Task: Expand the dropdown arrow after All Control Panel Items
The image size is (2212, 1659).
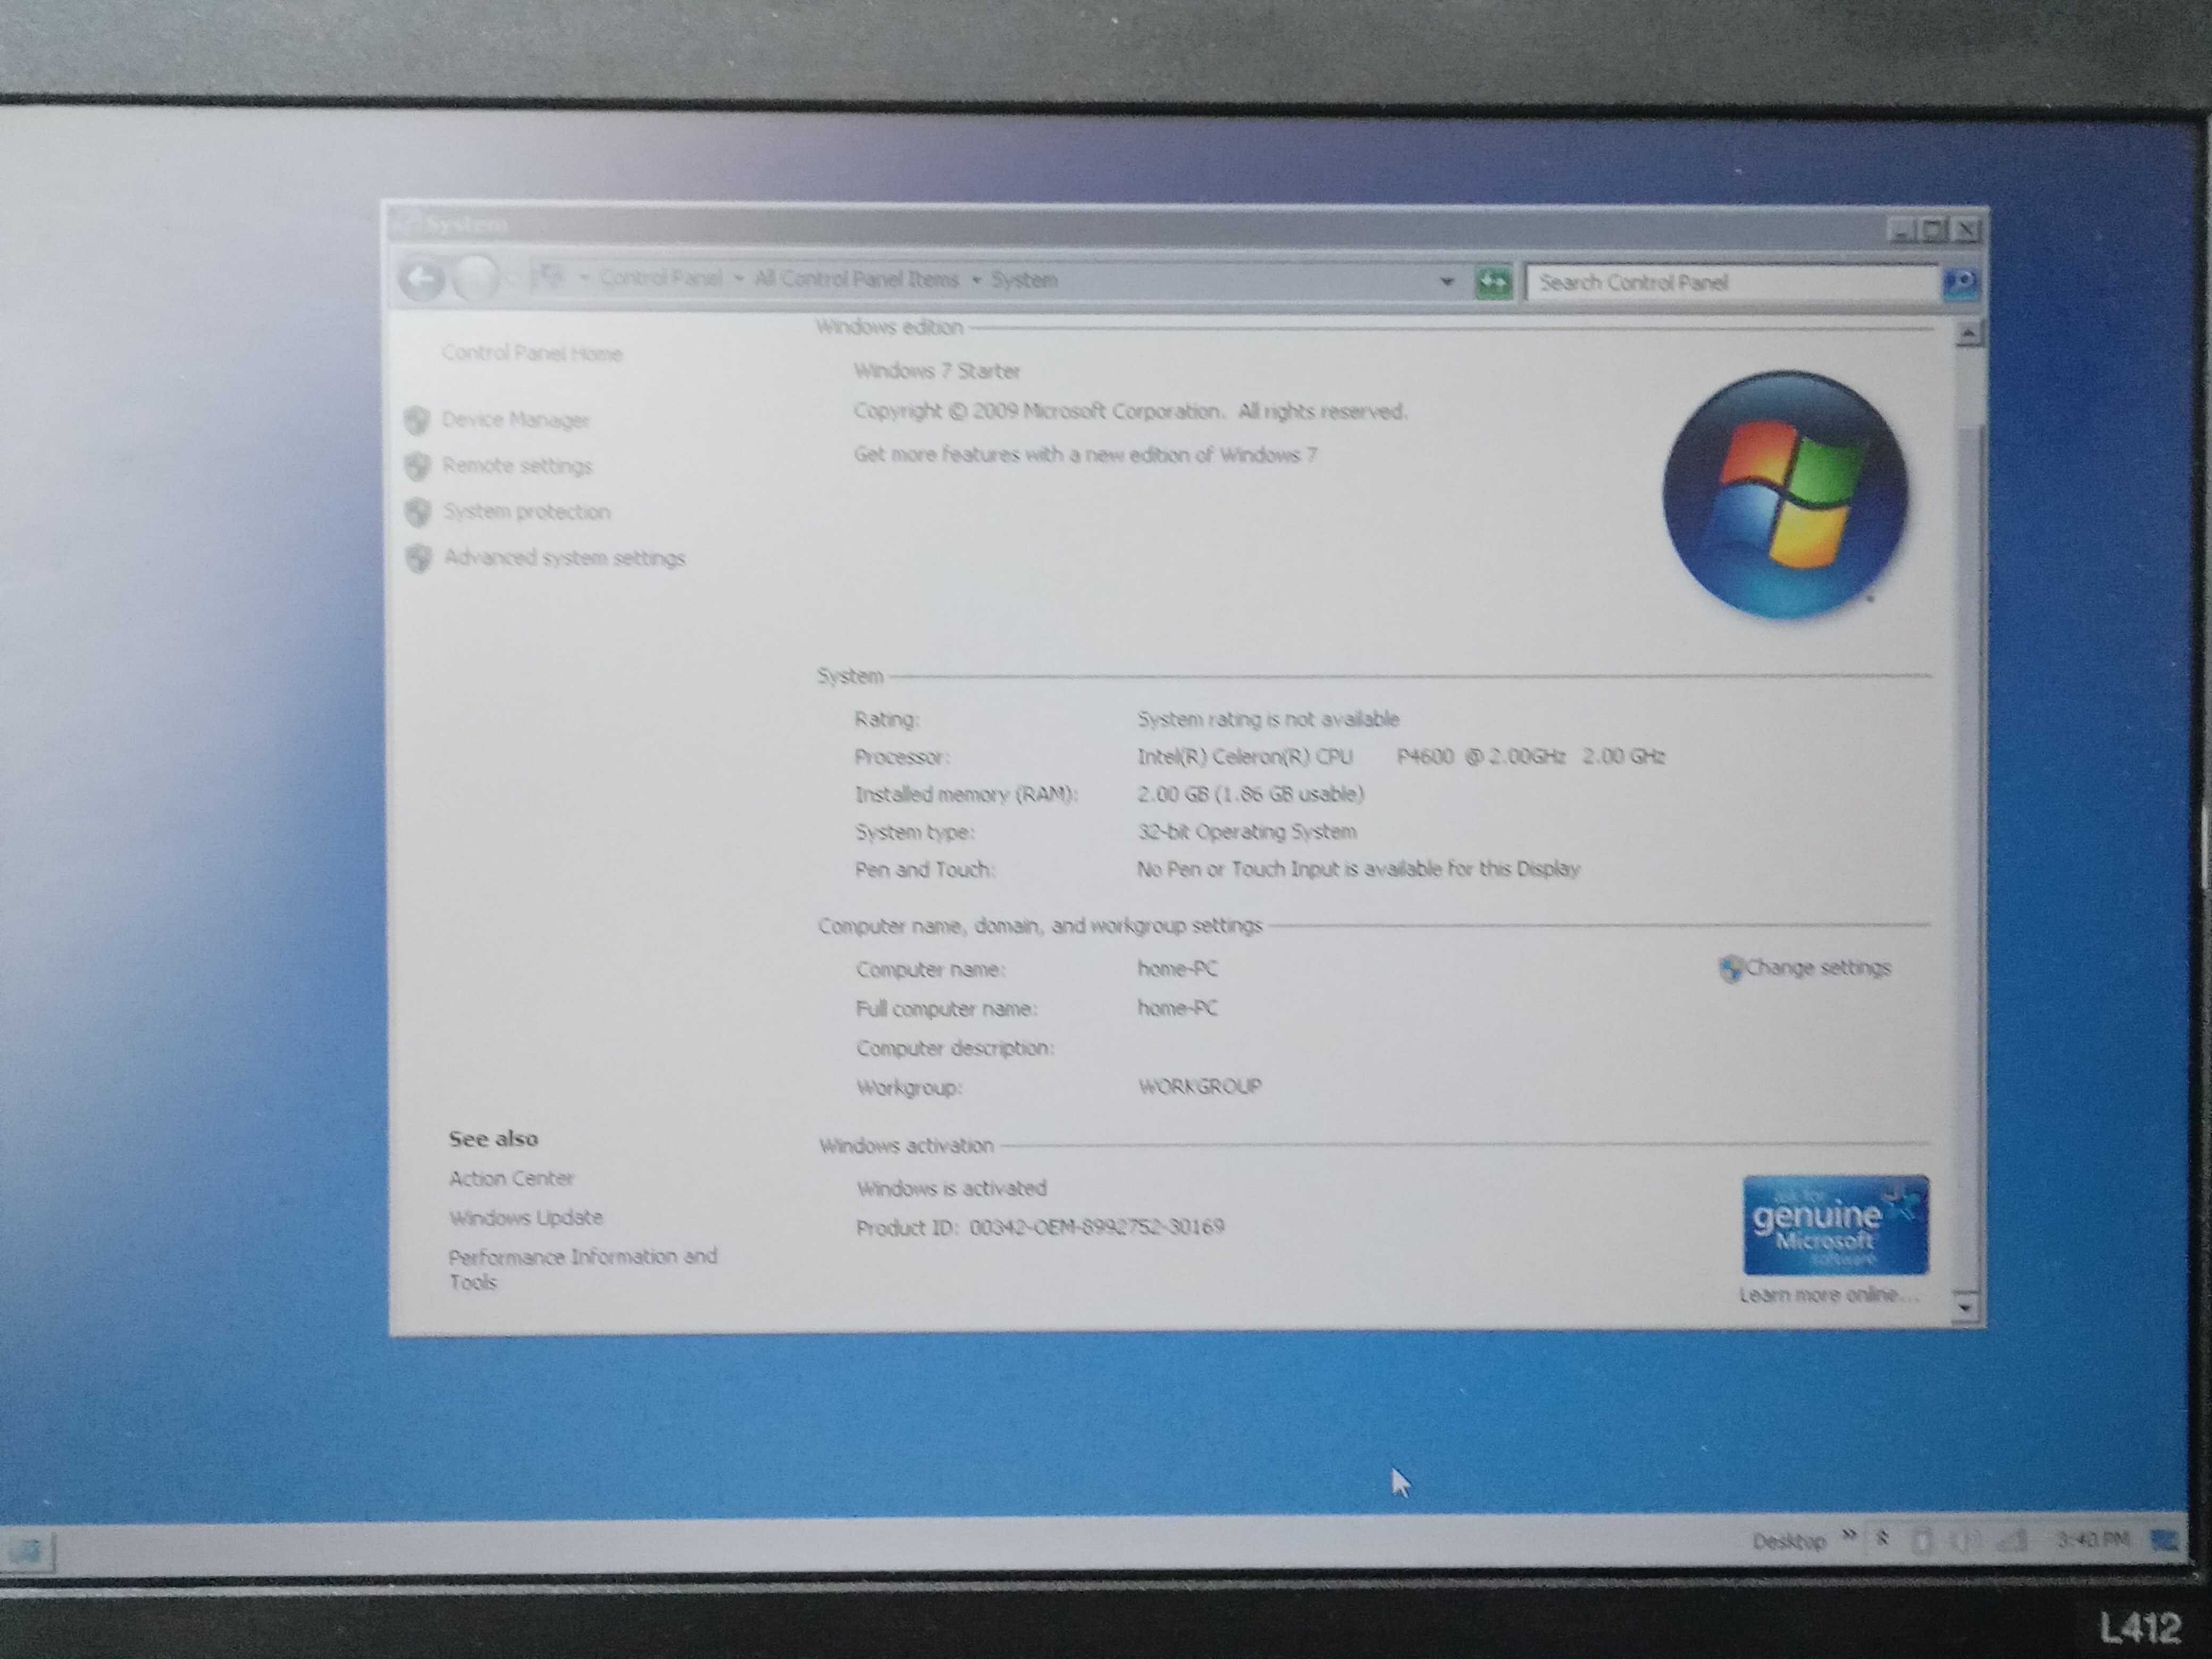Action: pos(976,280)
